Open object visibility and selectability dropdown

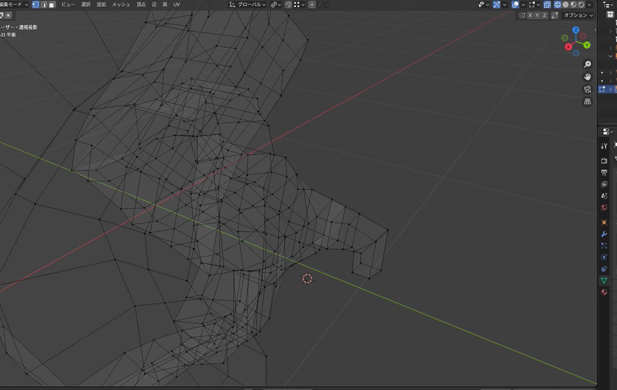pos(484,5)
